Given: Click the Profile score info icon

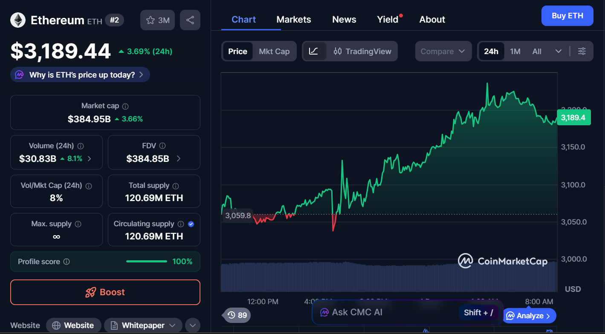Looking at the screenshot, I should pos(67,262).
